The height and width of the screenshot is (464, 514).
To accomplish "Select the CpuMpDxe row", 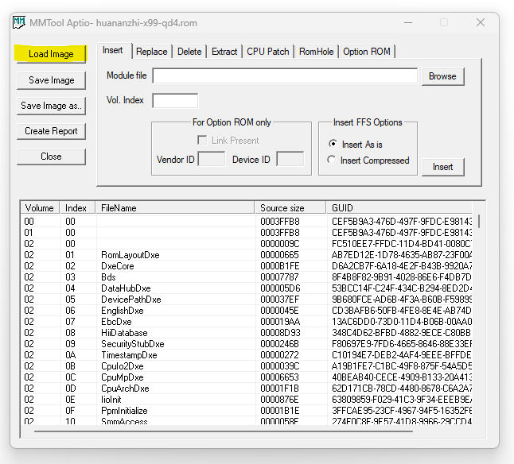I will 247,377.
